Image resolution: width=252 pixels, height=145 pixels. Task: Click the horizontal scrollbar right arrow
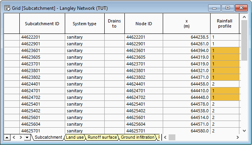click(x=238, y=137)
